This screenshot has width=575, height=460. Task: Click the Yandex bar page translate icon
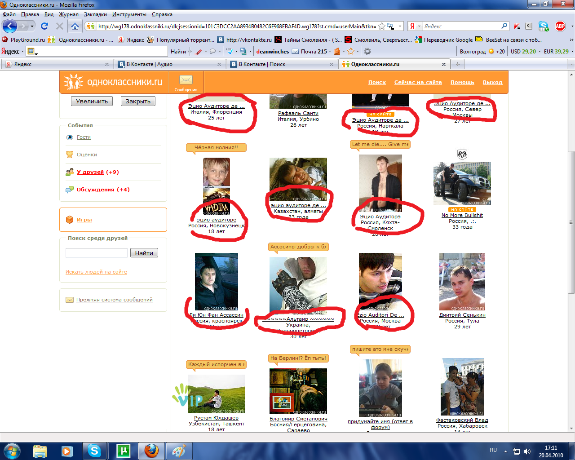243,51
